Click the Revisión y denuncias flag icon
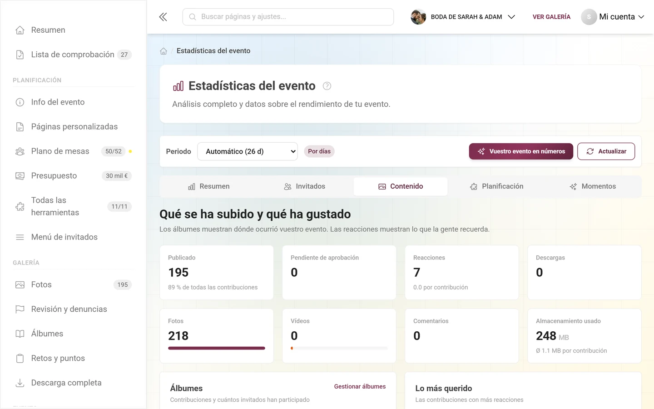 click(x=20, y=309)
